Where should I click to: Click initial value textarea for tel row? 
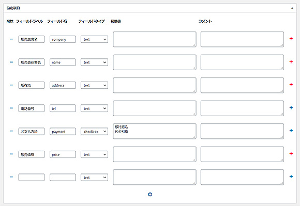155,108
